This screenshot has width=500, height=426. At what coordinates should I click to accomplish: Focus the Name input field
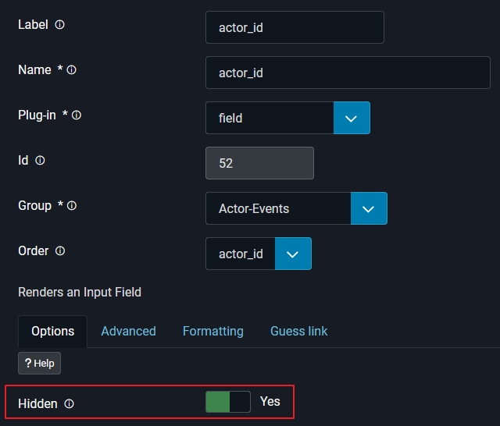348,73
